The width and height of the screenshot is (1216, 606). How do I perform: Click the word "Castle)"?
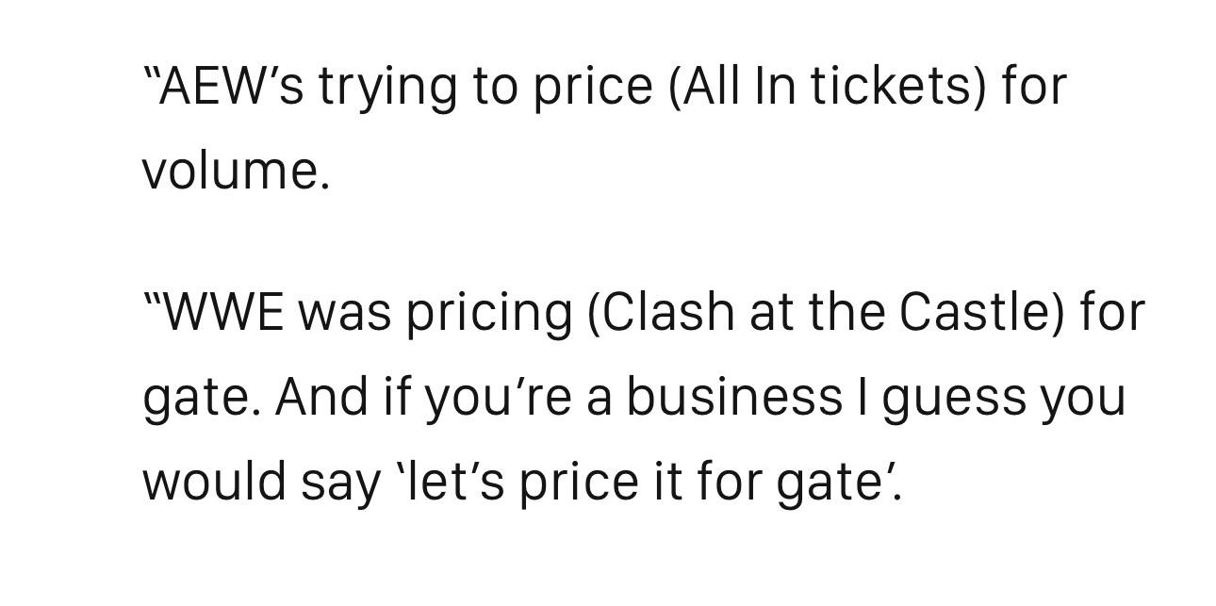point(982,312)
